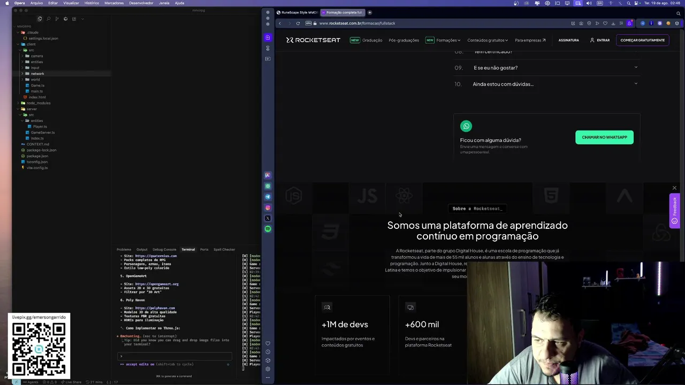The image size is (685, 385).
Task: Collapse the client folder
Action: pos(31,44)
